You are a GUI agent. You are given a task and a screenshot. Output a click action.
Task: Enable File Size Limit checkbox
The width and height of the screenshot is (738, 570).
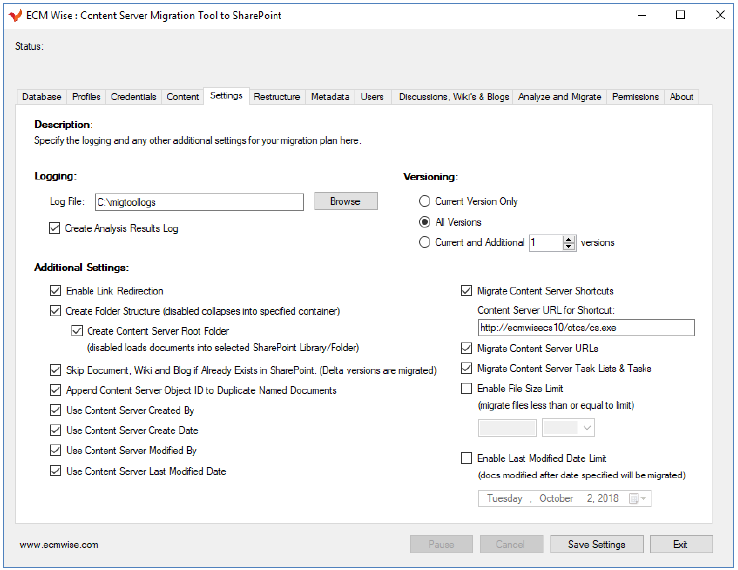point(467,389)
